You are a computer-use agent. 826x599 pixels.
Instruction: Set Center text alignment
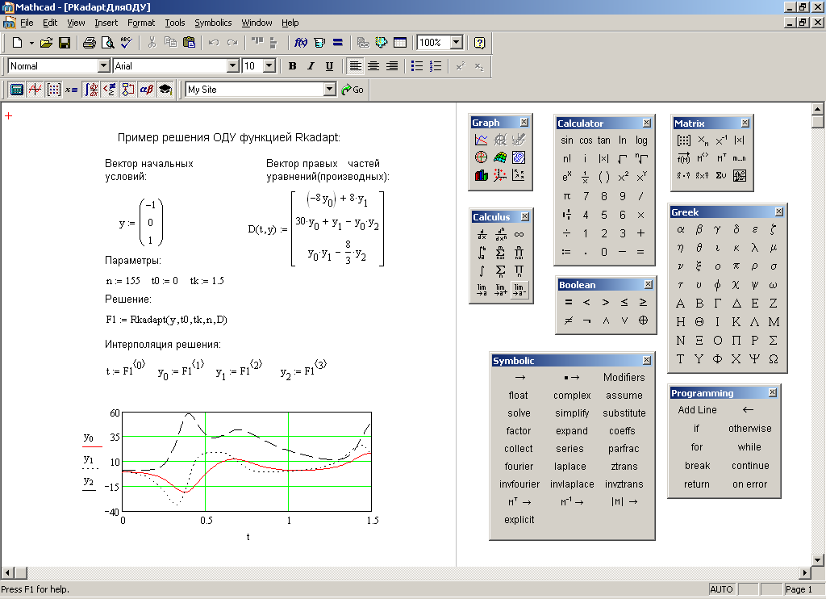[373, 66]
